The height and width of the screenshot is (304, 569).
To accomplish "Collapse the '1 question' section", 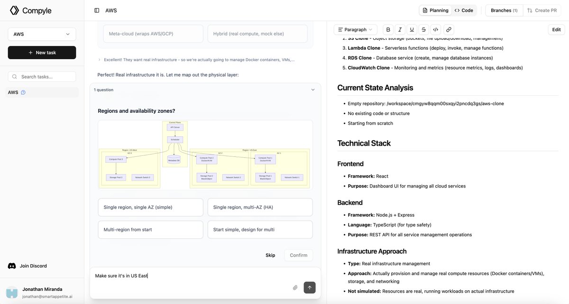I will pyautogui.click(x=312, y=88).
